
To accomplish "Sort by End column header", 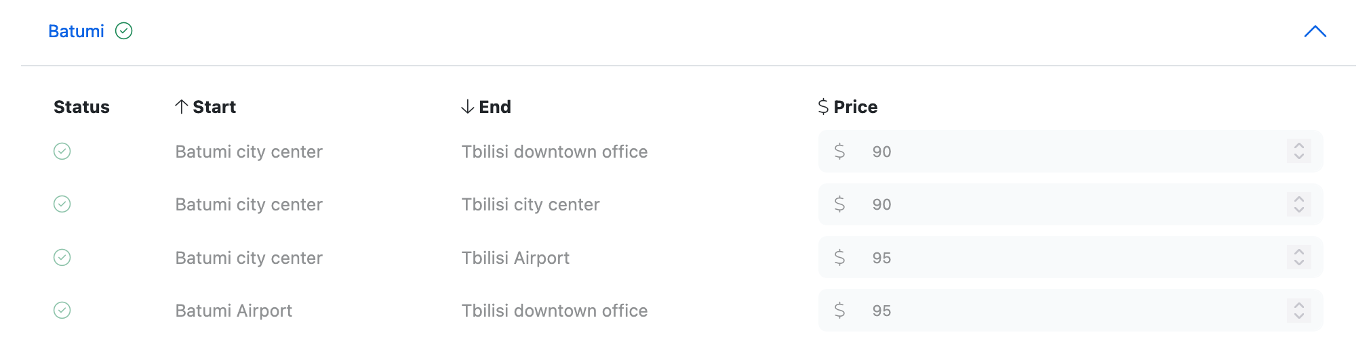I will pos(494,107).
